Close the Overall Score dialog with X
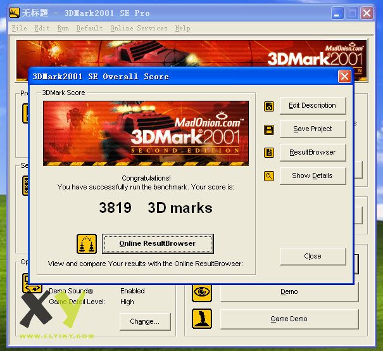The image size is (383, 351). coord(344,77)
